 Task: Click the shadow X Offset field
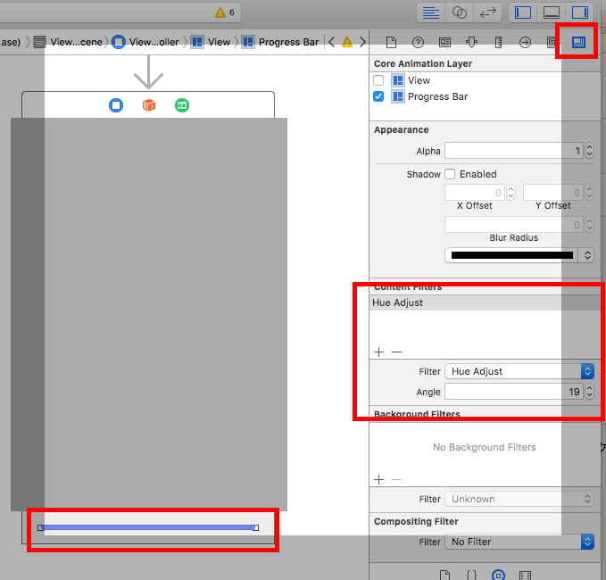475,193
